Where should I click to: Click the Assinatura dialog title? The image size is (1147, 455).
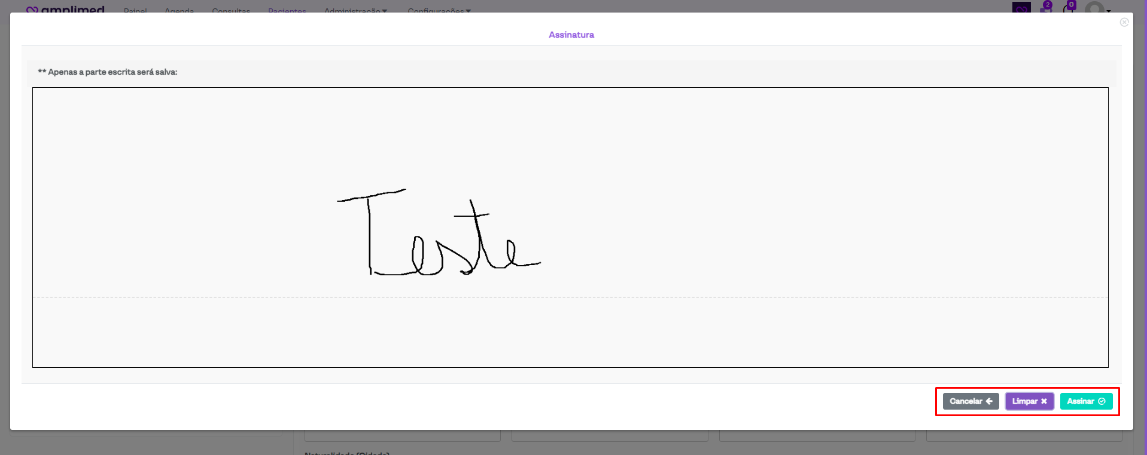coord(571,35)
